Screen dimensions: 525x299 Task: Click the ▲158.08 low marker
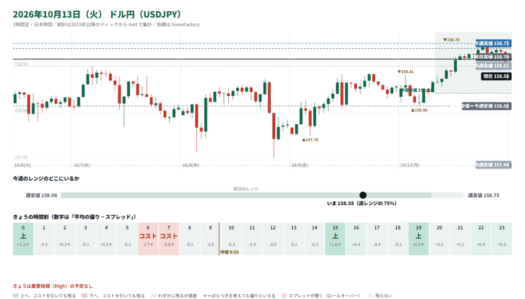(419, 110)
